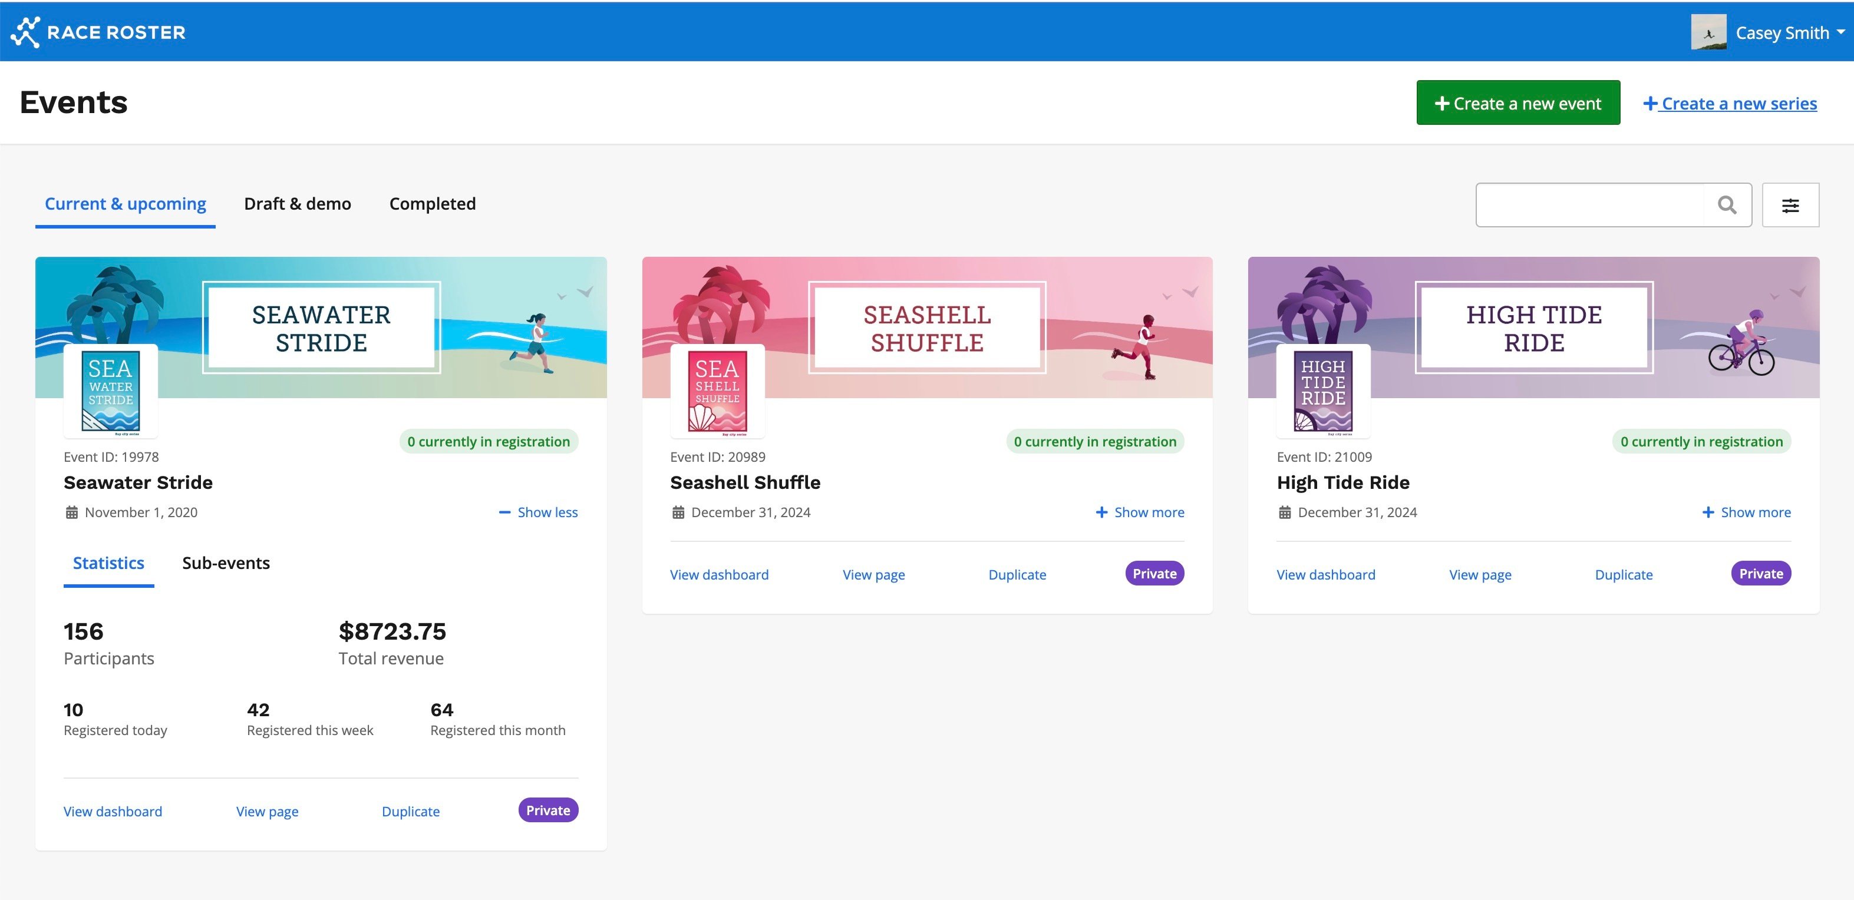Expand High Tide Ride with Show more
Image resolution: width=1854 pixels, height=900 pixels.
pos(1746,512)
